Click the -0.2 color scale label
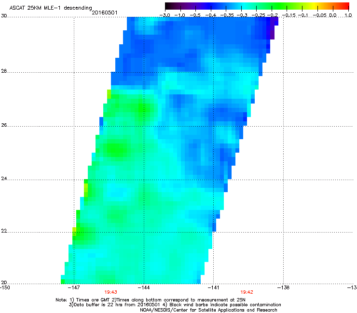The width and height of the screenshot is (357, 313). (x=273, y=15)
